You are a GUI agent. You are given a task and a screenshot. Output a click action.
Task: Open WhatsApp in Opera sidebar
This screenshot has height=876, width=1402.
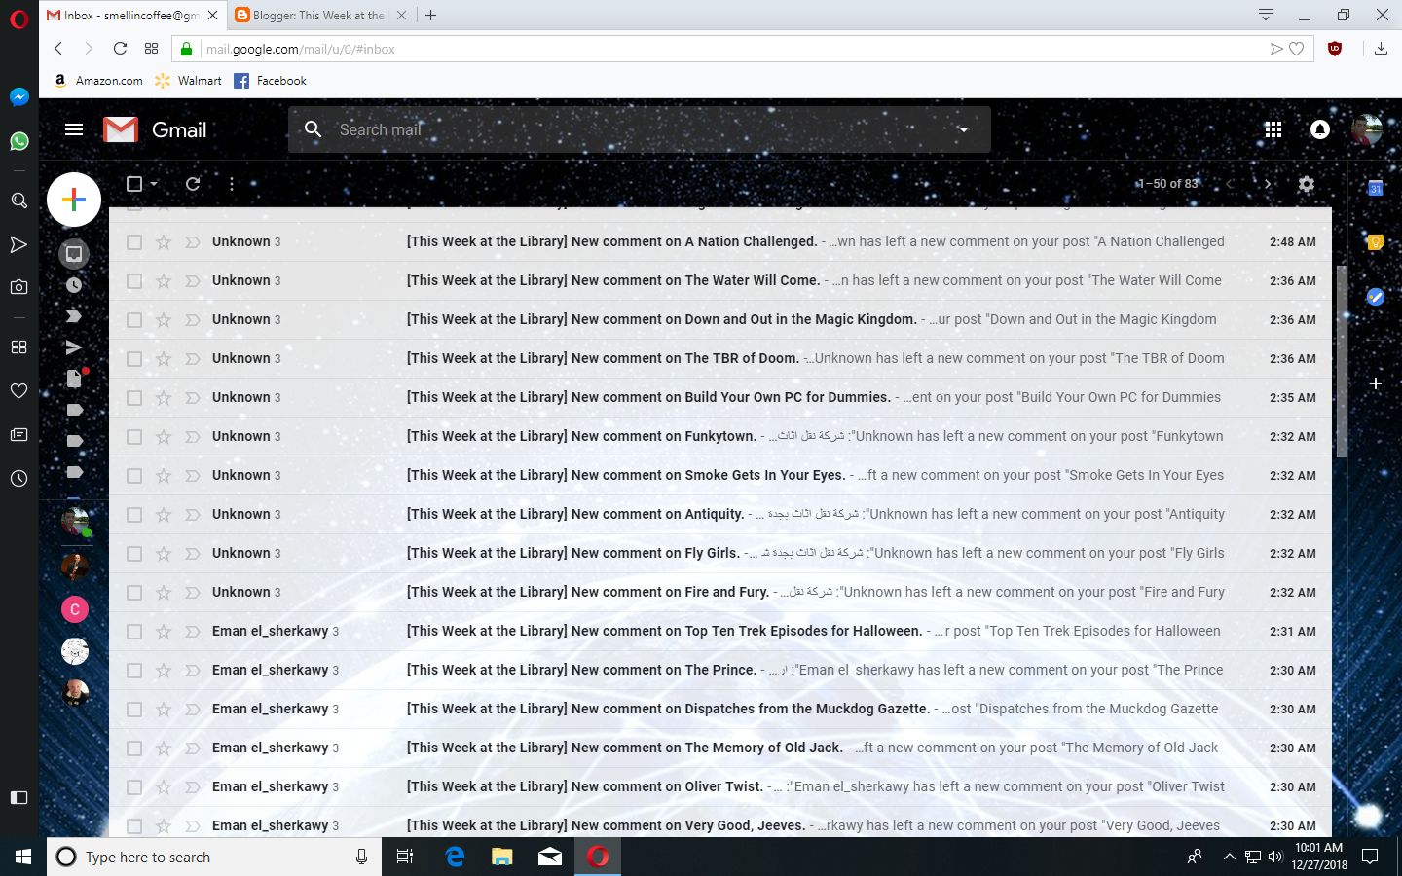pos(18,141)
